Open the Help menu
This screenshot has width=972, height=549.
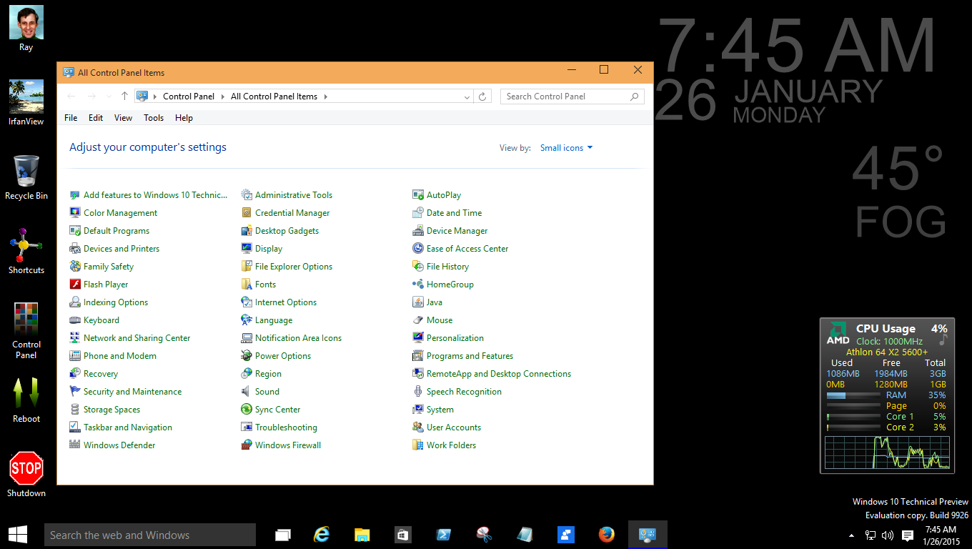184,118
